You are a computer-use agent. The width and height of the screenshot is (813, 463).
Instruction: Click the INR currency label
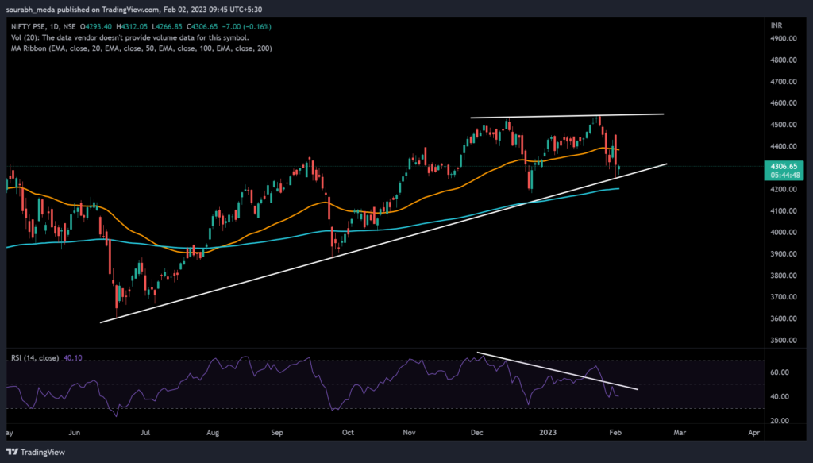776,25
